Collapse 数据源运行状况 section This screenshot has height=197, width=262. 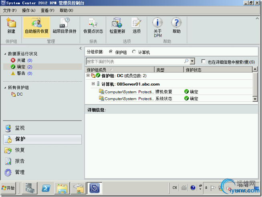point(5,54)
